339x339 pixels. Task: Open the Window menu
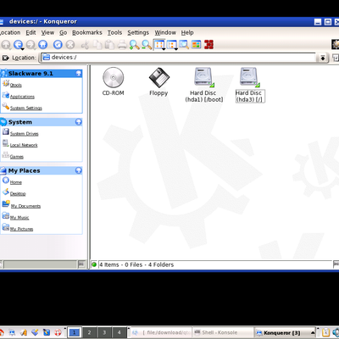[x=165, y=32]
